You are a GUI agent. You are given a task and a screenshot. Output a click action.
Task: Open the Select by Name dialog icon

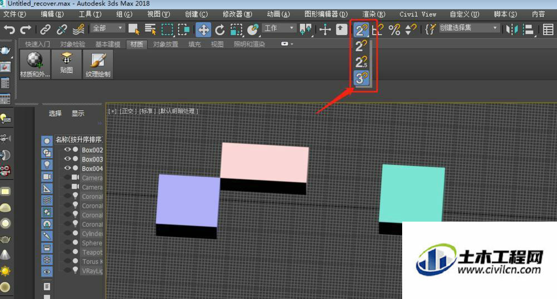[x=150, y=29]
